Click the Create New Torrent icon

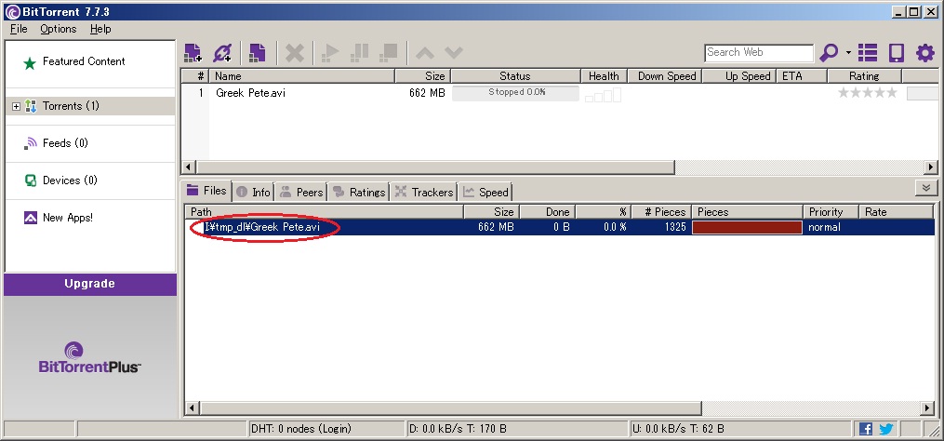tap(257, 53)
